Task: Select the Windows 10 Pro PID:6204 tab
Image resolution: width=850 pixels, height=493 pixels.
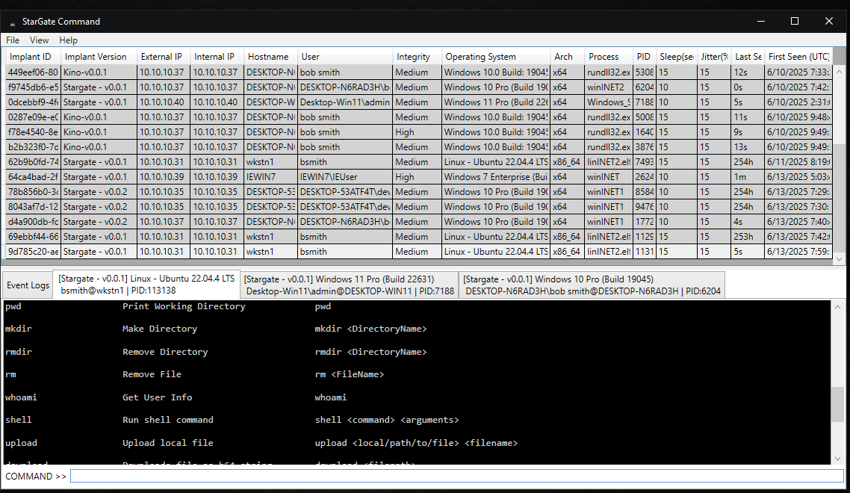Action: pyautogui.click(x=592, y=285)
